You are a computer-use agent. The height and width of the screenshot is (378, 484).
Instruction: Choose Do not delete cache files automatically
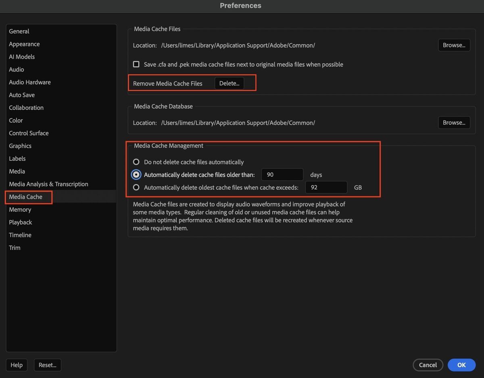coord(136,162)
